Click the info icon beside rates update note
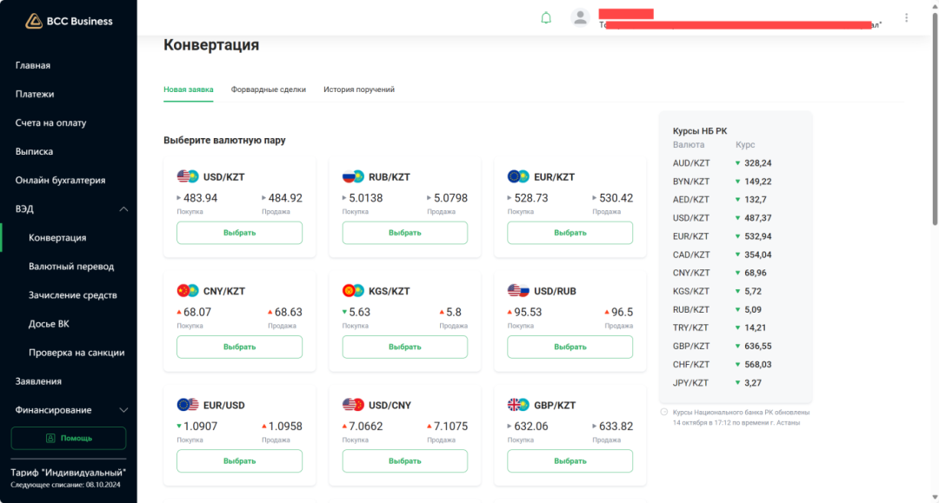939x503 pixels. tap(664, 412)
